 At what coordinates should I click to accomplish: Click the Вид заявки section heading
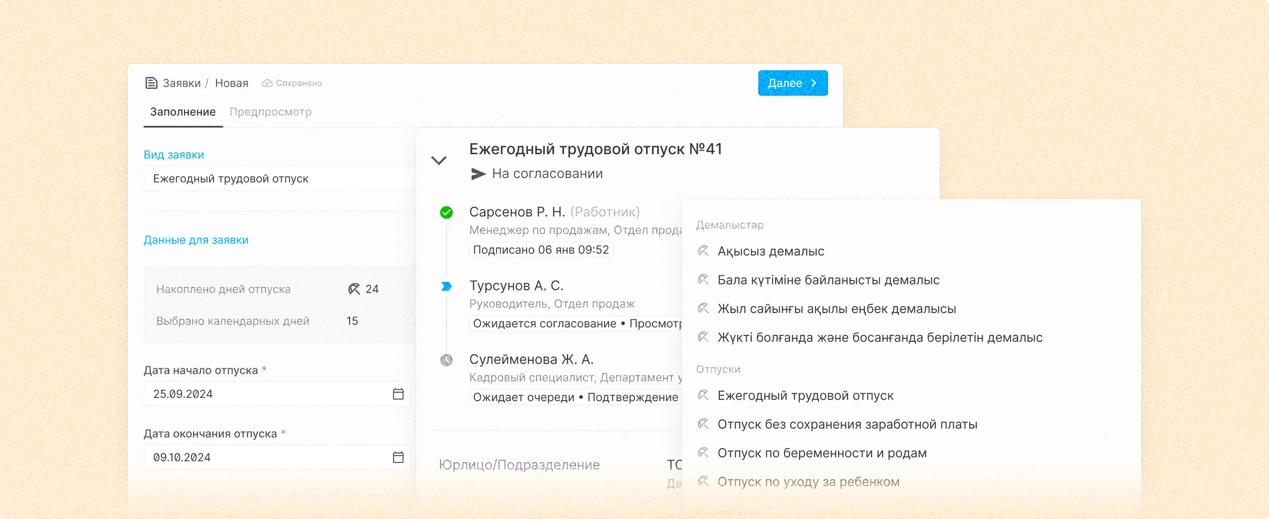[174, 155]
